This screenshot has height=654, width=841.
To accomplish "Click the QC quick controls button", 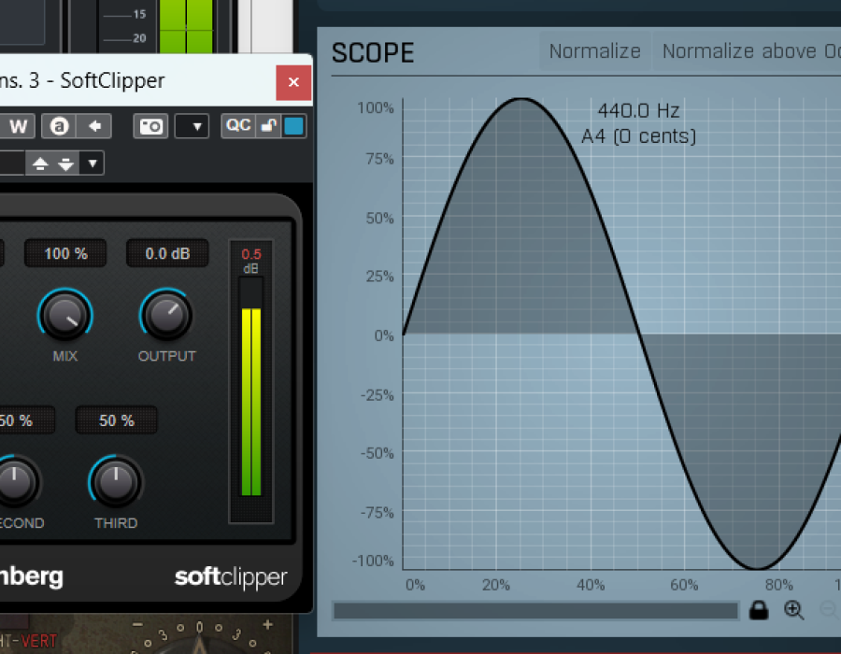I will tap(238, 126).
